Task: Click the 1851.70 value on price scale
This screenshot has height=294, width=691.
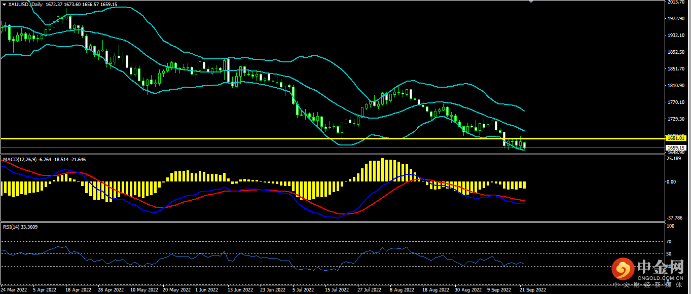Action: pos(676,69)
